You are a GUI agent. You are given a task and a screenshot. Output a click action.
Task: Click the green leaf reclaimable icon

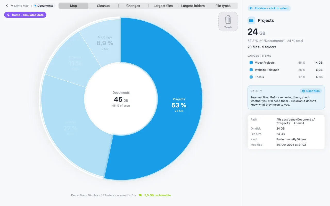[x=141, y=195]
